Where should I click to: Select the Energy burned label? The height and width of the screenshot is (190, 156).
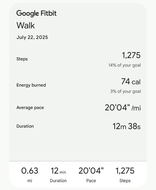point(31,85)
